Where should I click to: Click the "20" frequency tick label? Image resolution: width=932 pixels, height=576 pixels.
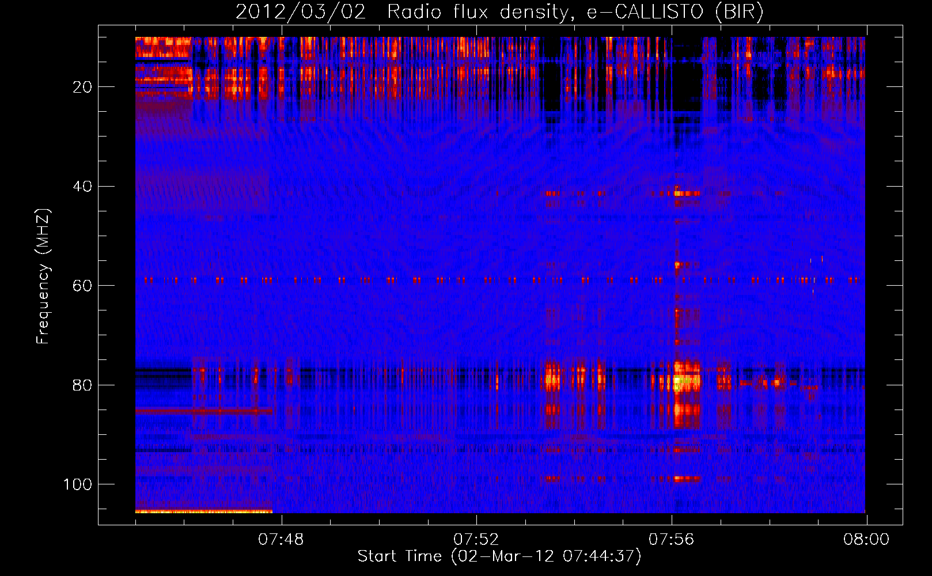(82, 87)
